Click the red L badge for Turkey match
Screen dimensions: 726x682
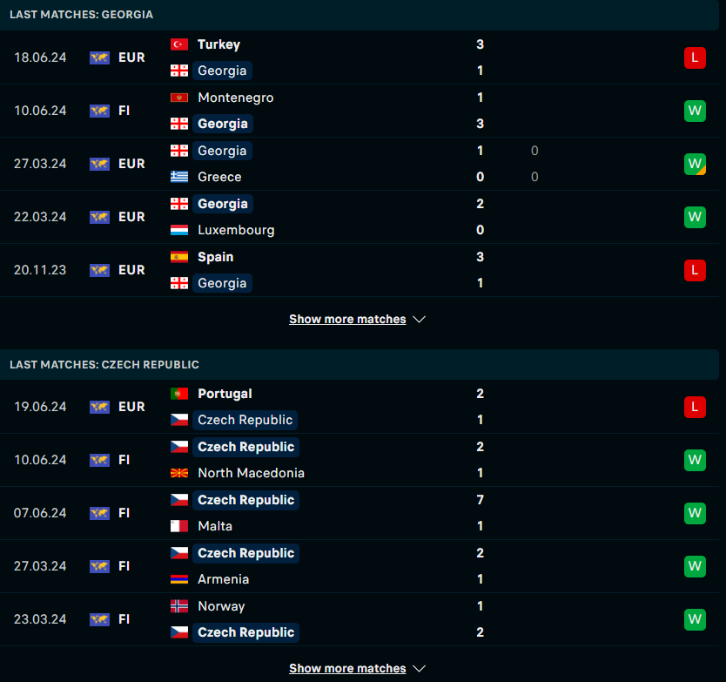(695, 57)
